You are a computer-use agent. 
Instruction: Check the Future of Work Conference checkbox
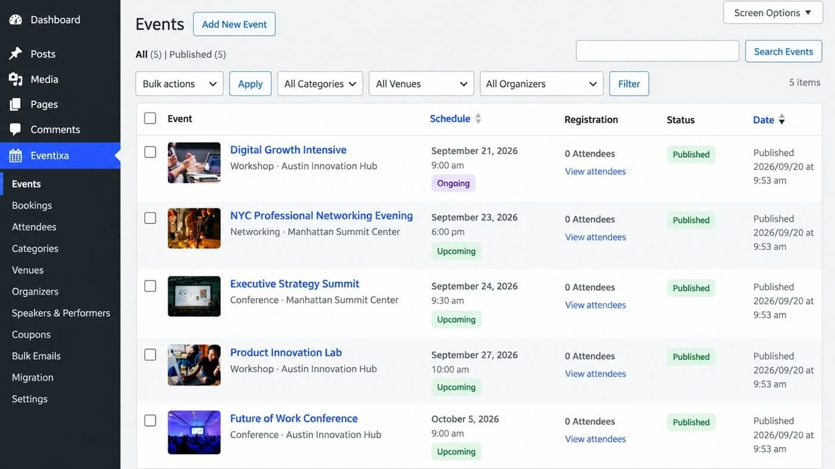point(150,421)
